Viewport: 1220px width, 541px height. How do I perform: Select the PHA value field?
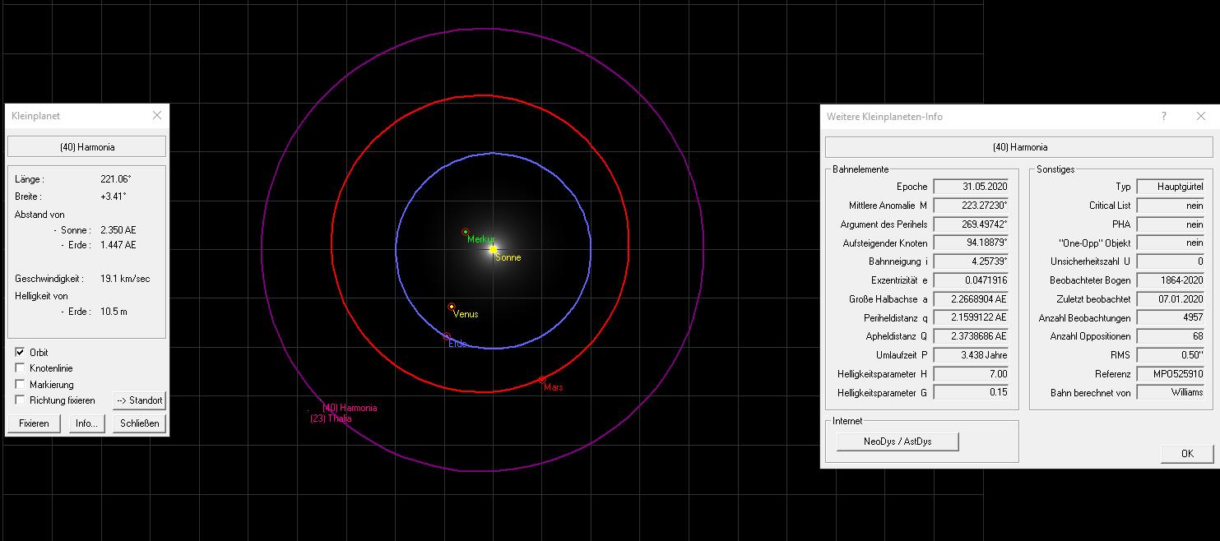(x=1171, y=224)
